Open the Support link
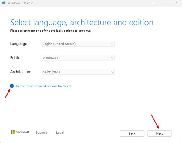Image resolution: width=182 pixels, height=143 pixels. pyautogui.click(x=42, y=132)
